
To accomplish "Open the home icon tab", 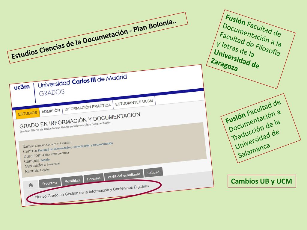I will (31, 185).
